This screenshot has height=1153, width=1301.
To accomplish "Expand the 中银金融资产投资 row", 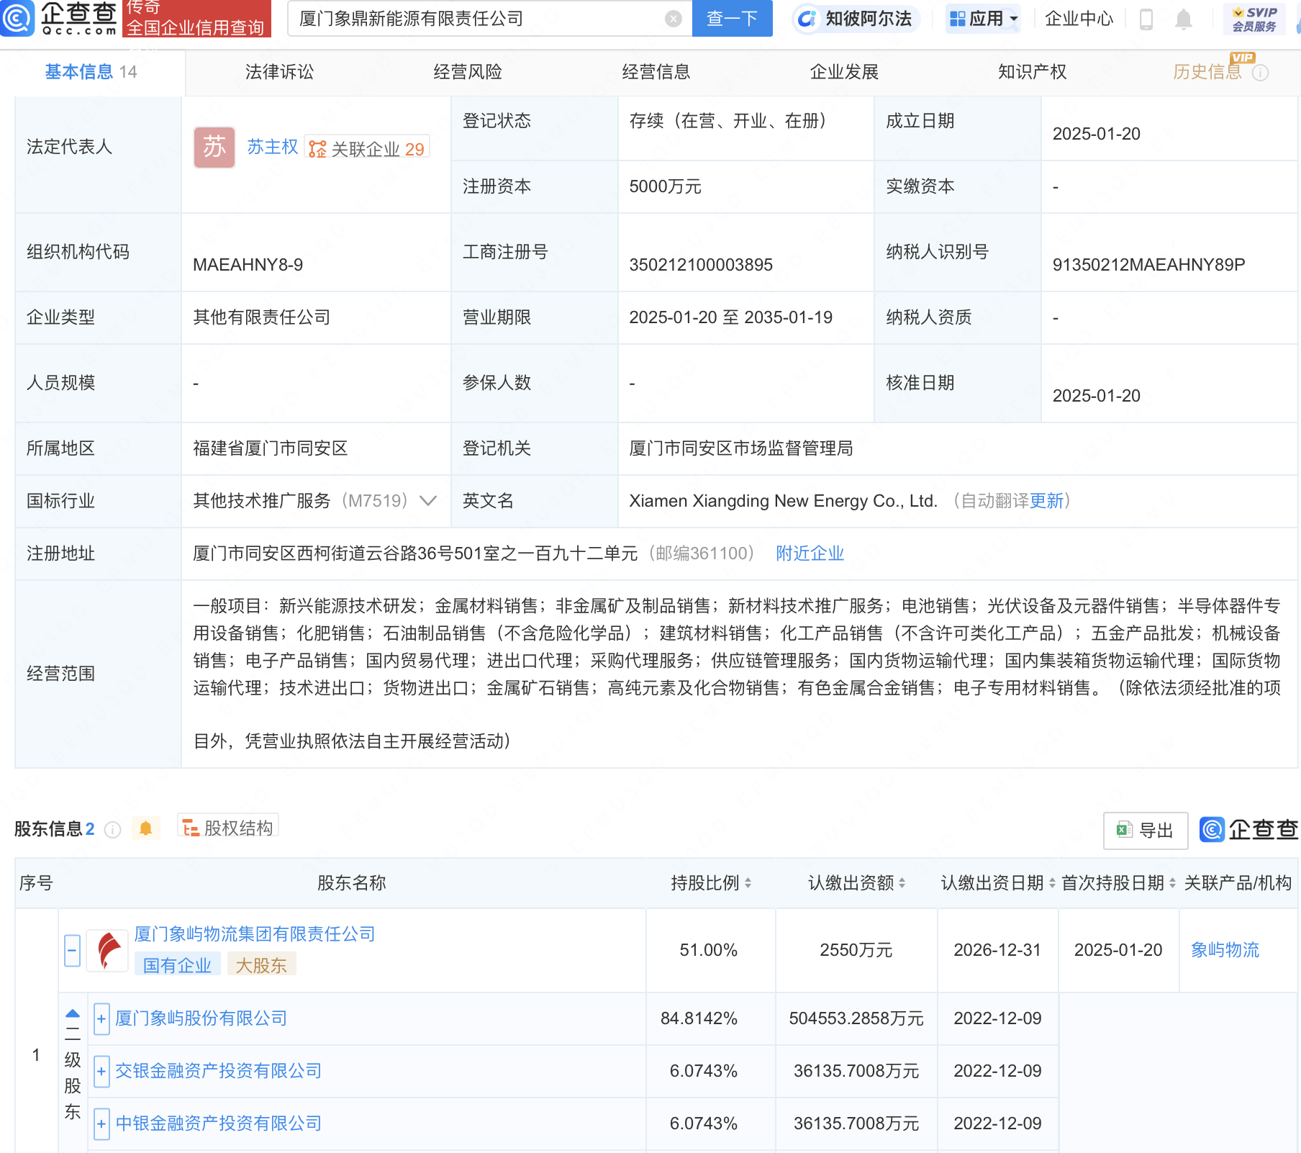I will click(101, 1124).
